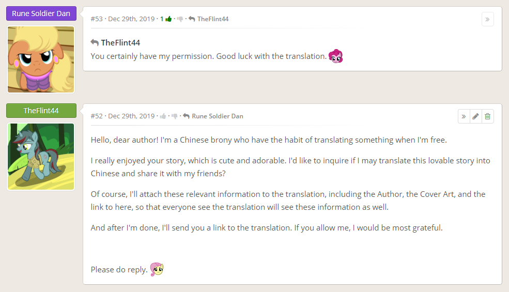Click the green TheFlint44 username badge
The height and width of the screenshot is (292, 509).
41,111
